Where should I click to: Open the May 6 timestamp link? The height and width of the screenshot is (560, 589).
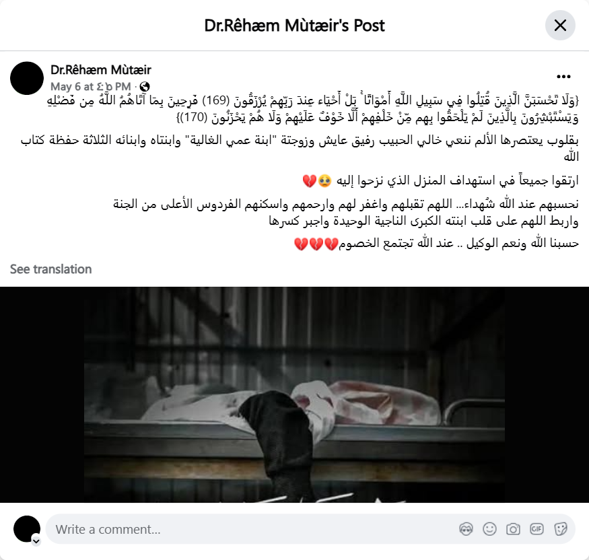click(x=90, y=87)
